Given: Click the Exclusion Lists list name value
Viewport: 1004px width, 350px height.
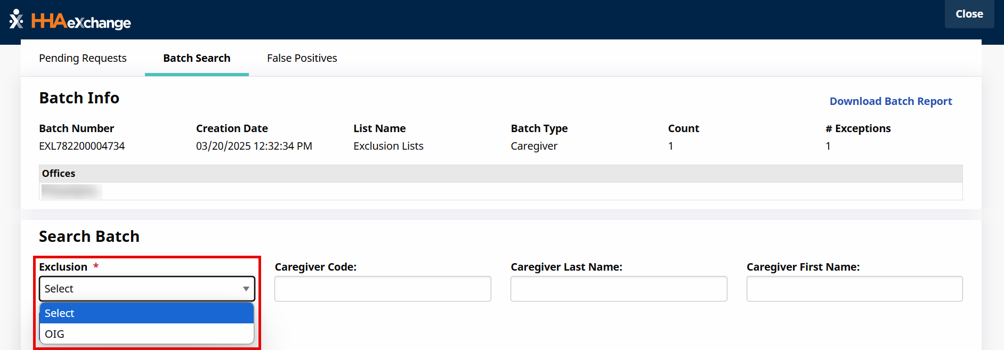Looking at the screenshot, I should coord(388,146).
